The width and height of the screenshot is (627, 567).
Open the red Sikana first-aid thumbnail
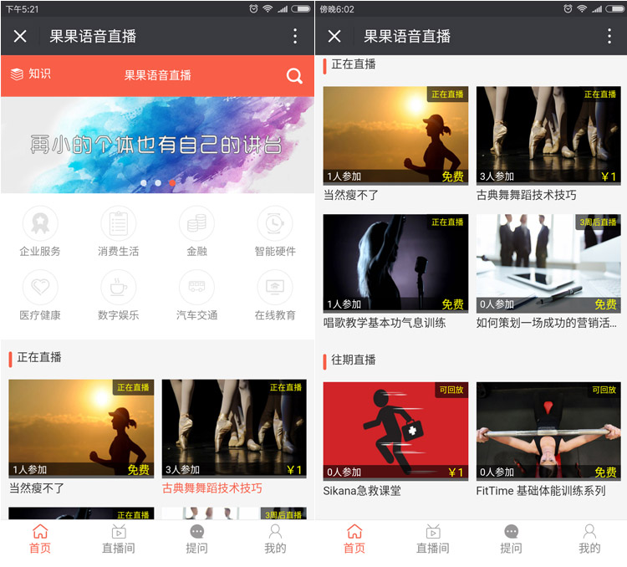(x=395, y=431)
